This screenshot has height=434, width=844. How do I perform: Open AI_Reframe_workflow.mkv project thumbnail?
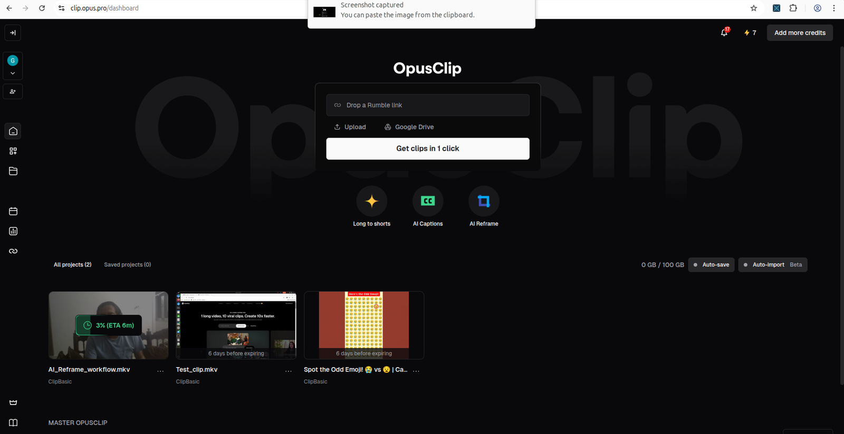coord(109,325)
